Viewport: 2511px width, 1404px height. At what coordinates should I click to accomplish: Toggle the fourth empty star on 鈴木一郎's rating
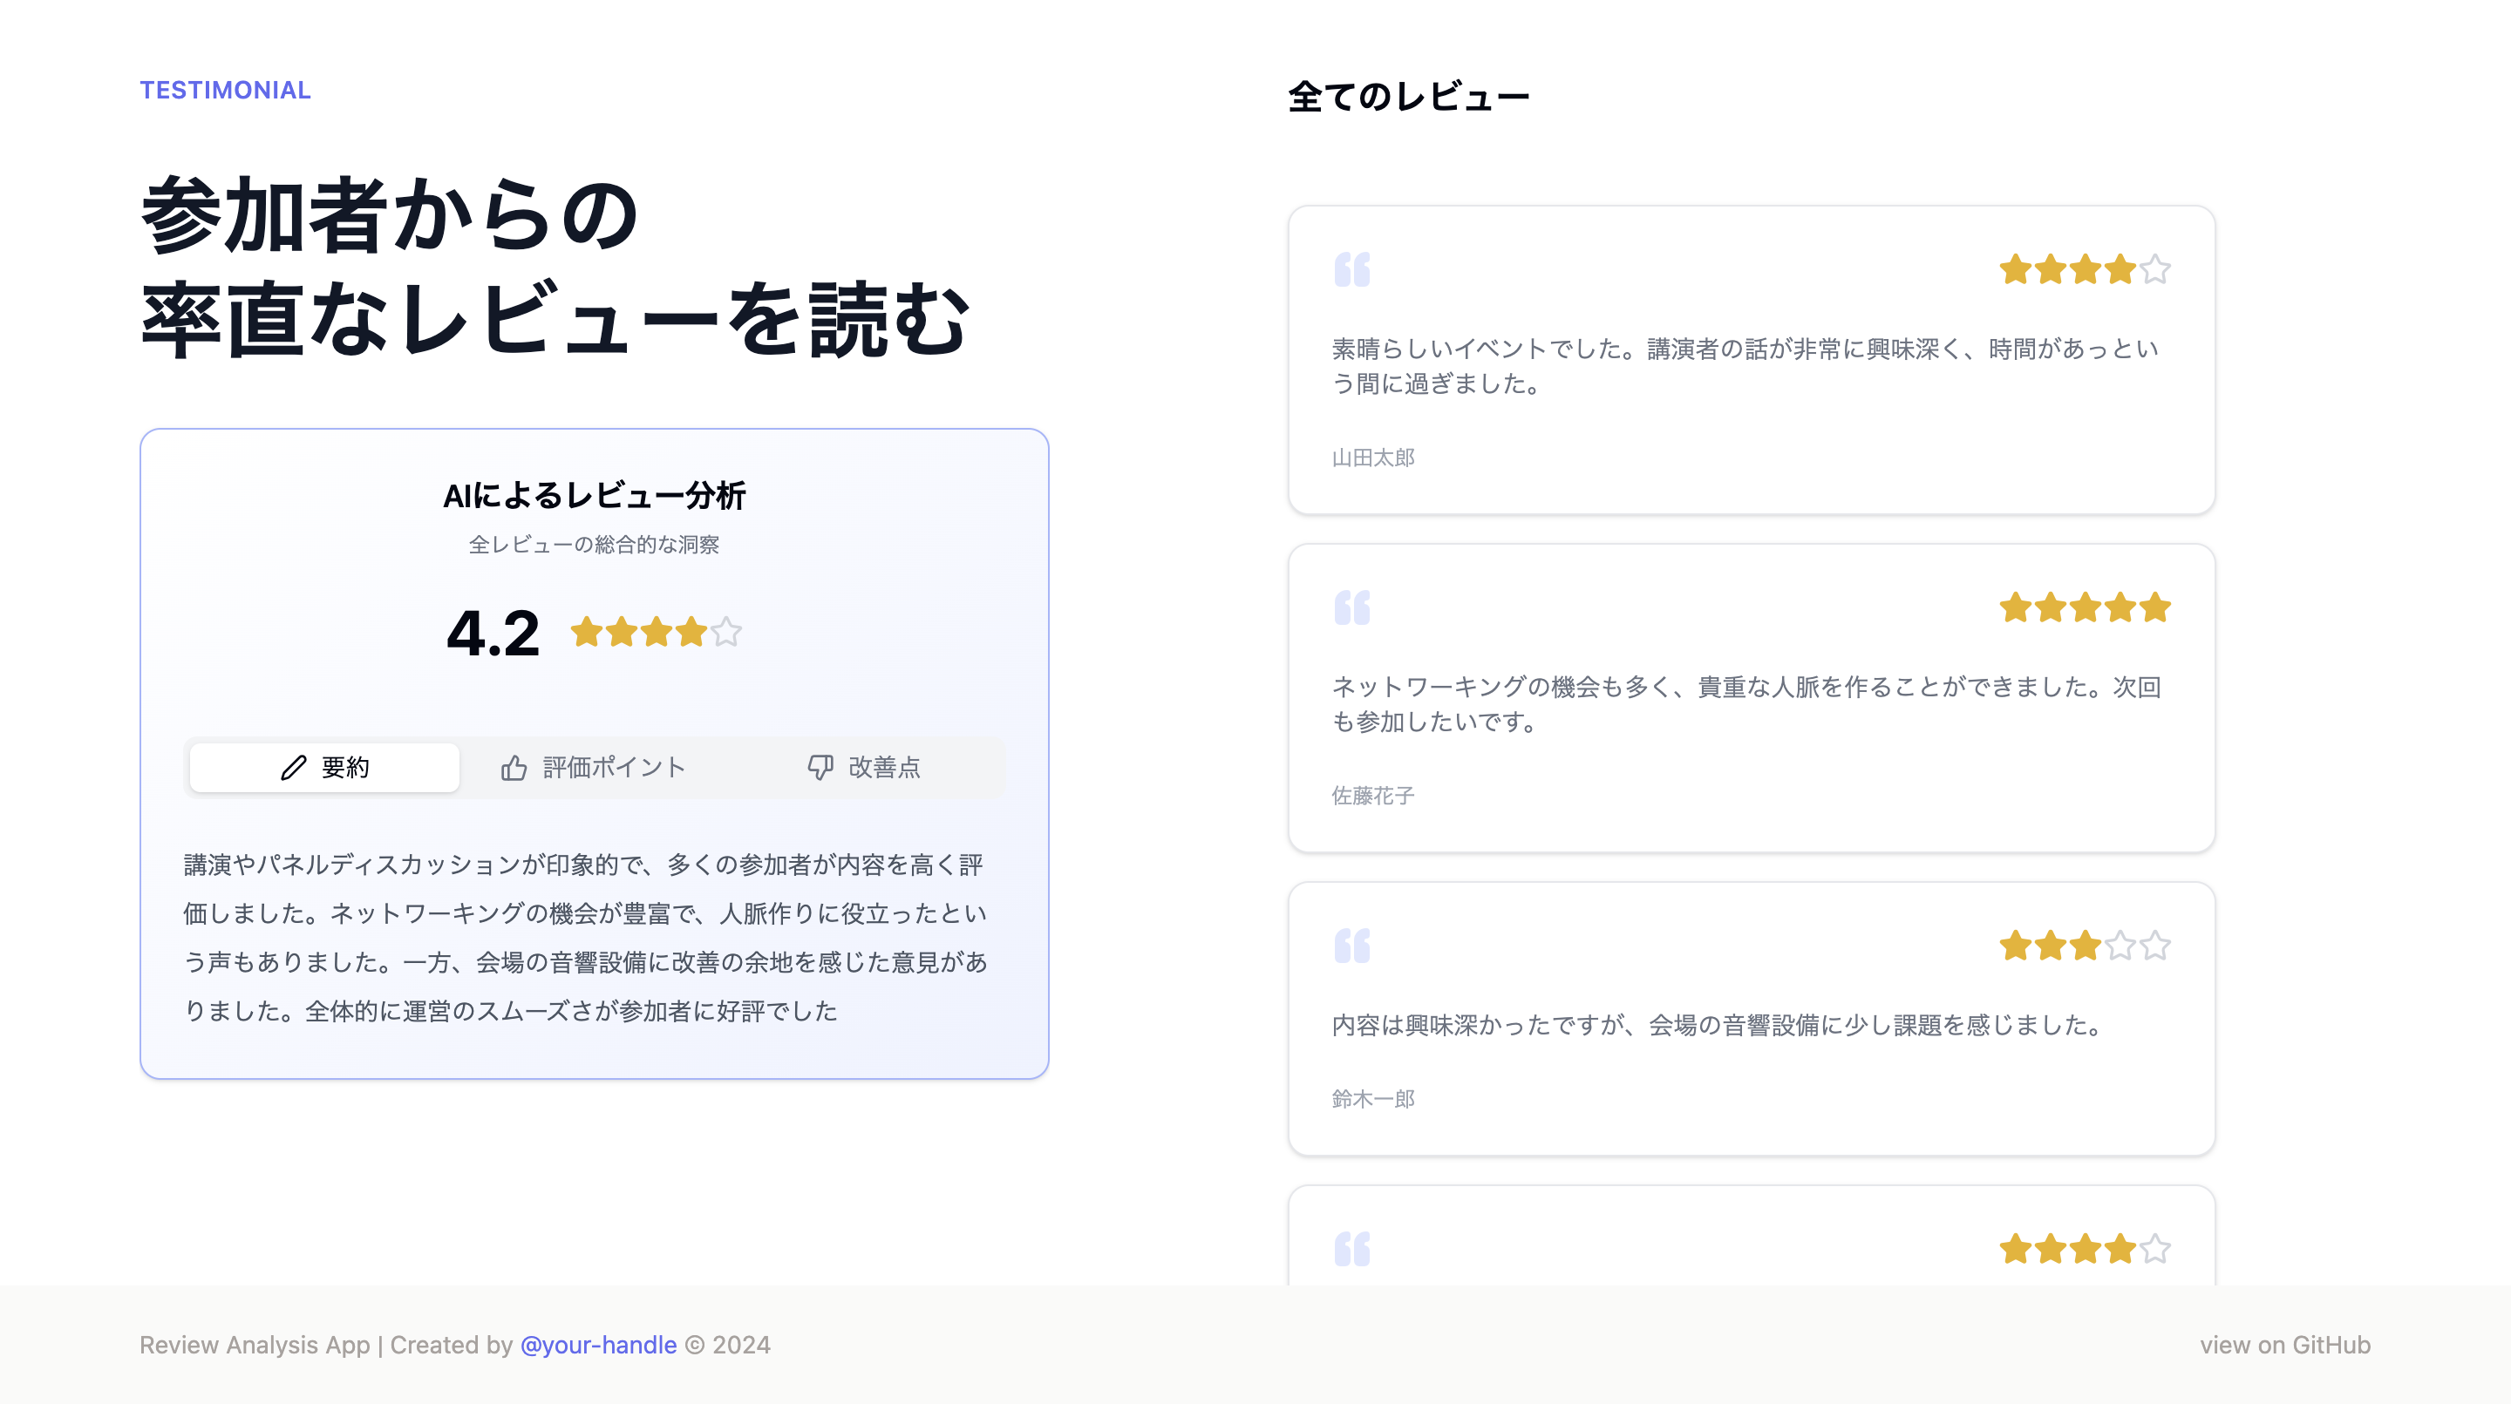click(2123, 946)
